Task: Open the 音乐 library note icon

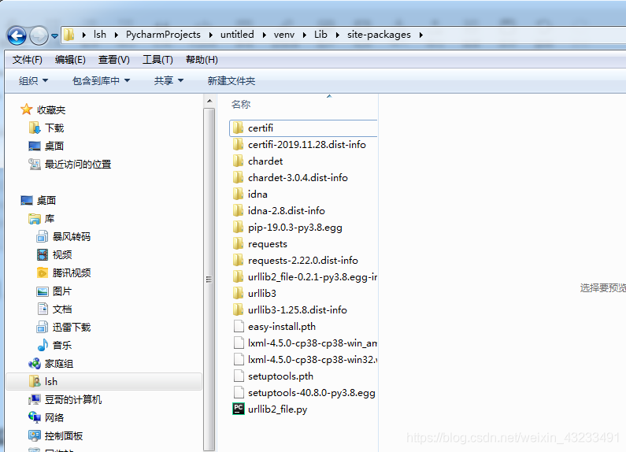Action: pos(43,346)
